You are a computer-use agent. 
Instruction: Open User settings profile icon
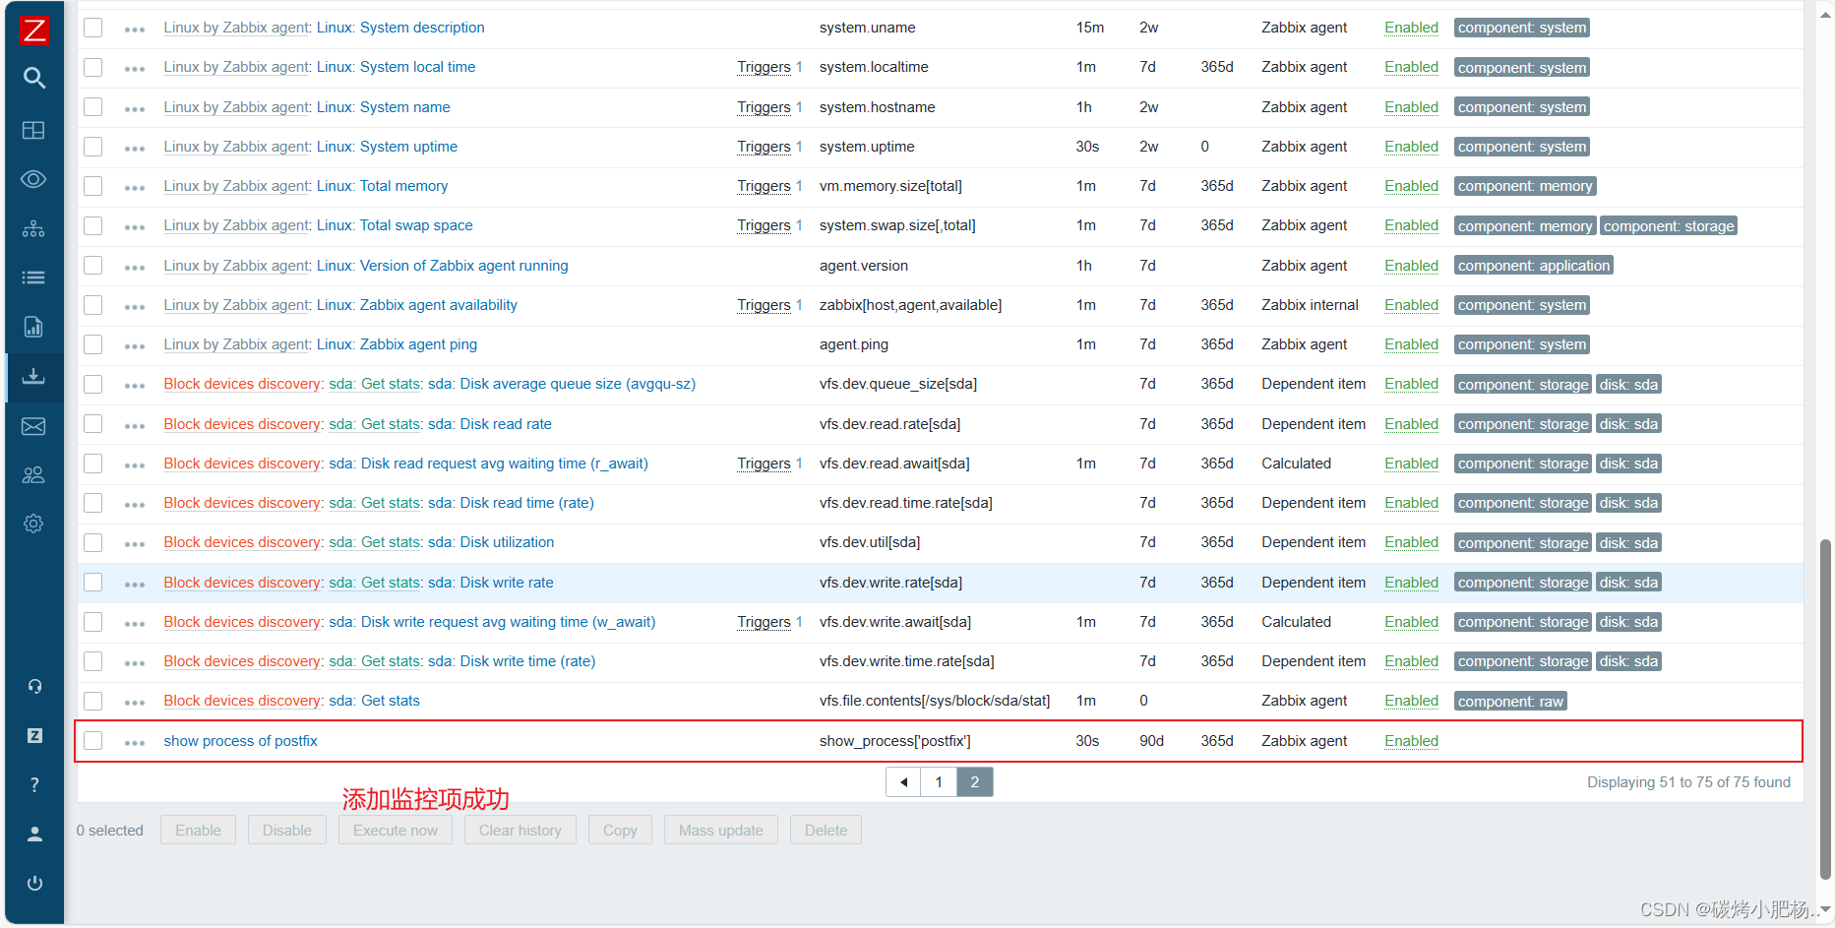click(34, 834)
